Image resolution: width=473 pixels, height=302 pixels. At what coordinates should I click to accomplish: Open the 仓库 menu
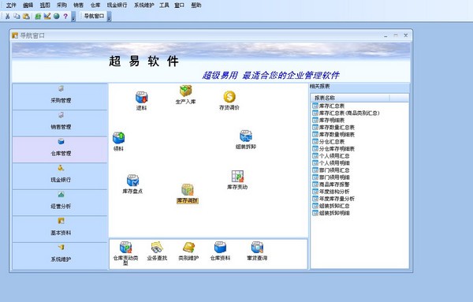click(95, 6)
